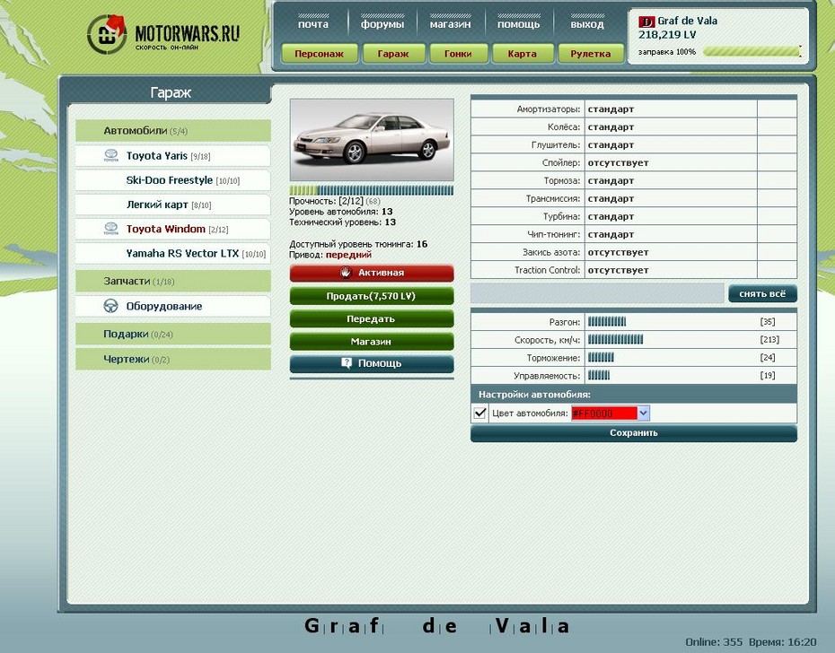
Task: Click the Чип-тюнинг стандарт value
Action: [611, 234]
